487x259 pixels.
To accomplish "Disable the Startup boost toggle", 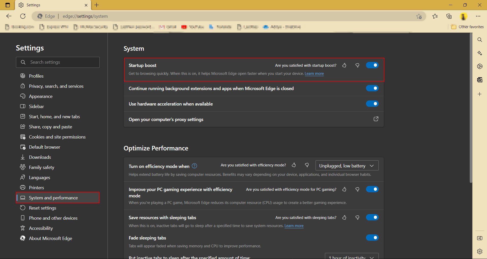I will click(x=372, y=65).
